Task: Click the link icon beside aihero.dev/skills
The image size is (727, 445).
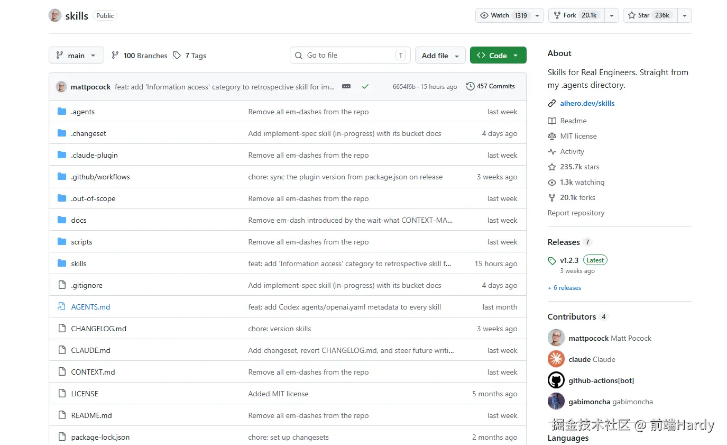Action: (552, 104)
